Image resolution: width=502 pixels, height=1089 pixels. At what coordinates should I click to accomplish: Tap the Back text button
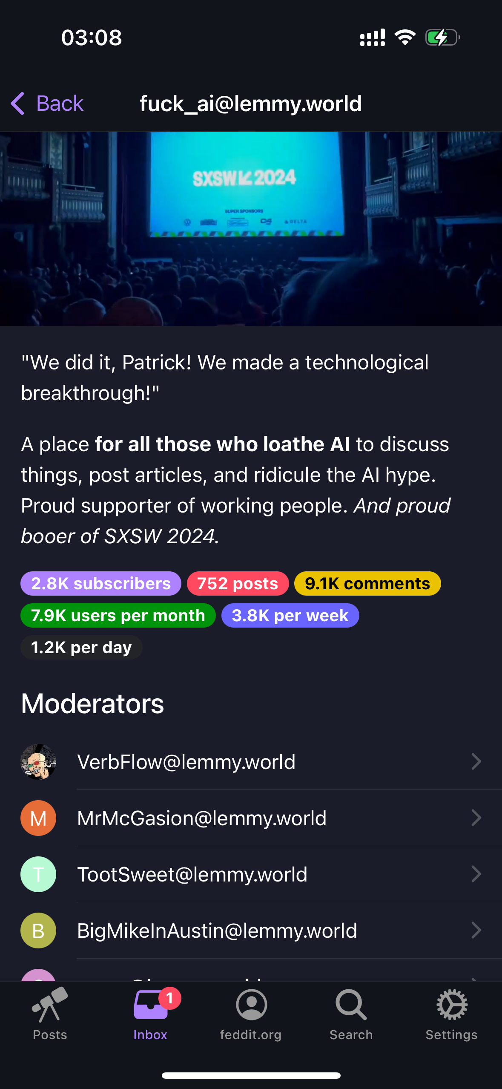60,104
